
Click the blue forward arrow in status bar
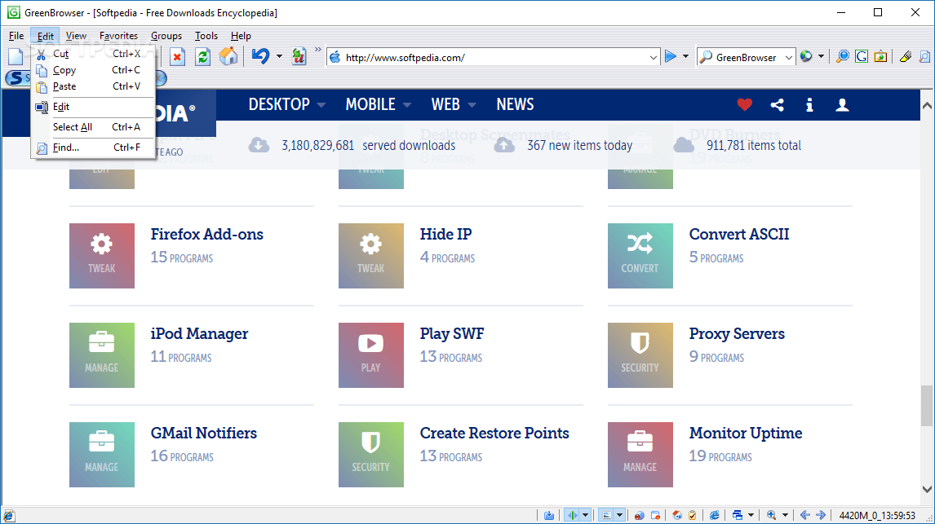(x=821, y=515)
